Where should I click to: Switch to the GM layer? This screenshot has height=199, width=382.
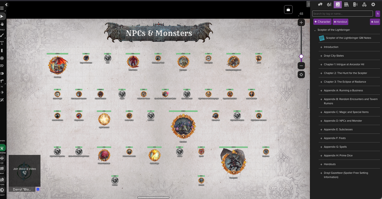pos(2,159)
